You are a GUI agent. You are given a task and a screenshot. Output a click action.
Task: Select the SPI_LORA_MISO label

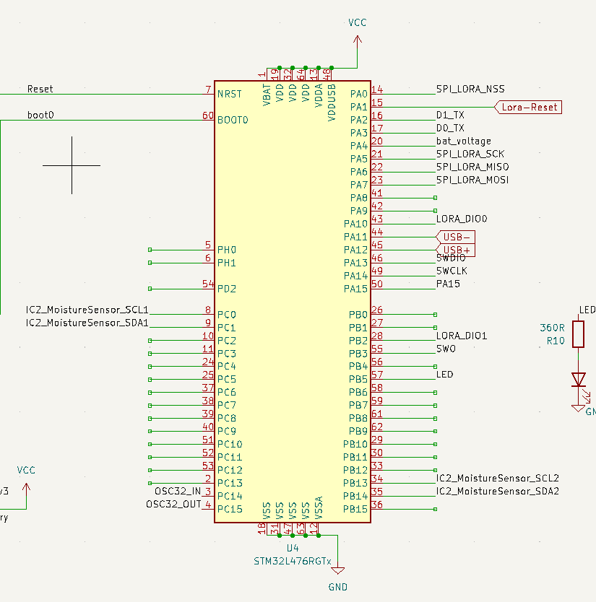pos(472,167)
